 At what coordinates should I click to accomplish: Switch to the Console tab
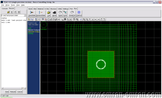click(5, 8)
